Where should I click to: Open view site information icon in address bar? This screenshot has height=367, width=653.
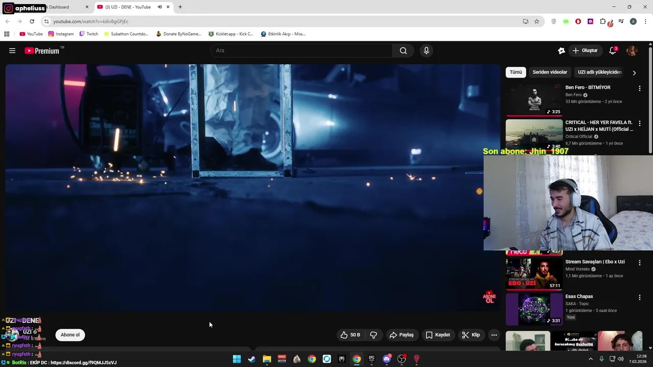coord(46,21)
